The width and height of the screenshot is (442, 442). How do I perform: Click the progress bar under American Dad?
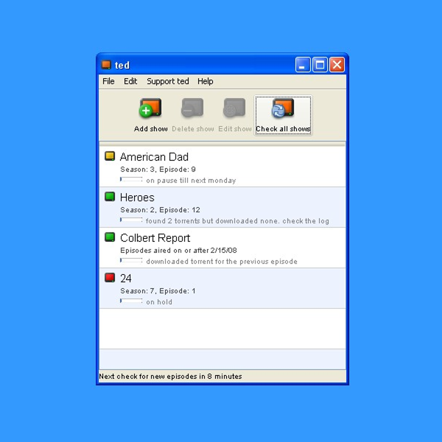tap(131, 180)
